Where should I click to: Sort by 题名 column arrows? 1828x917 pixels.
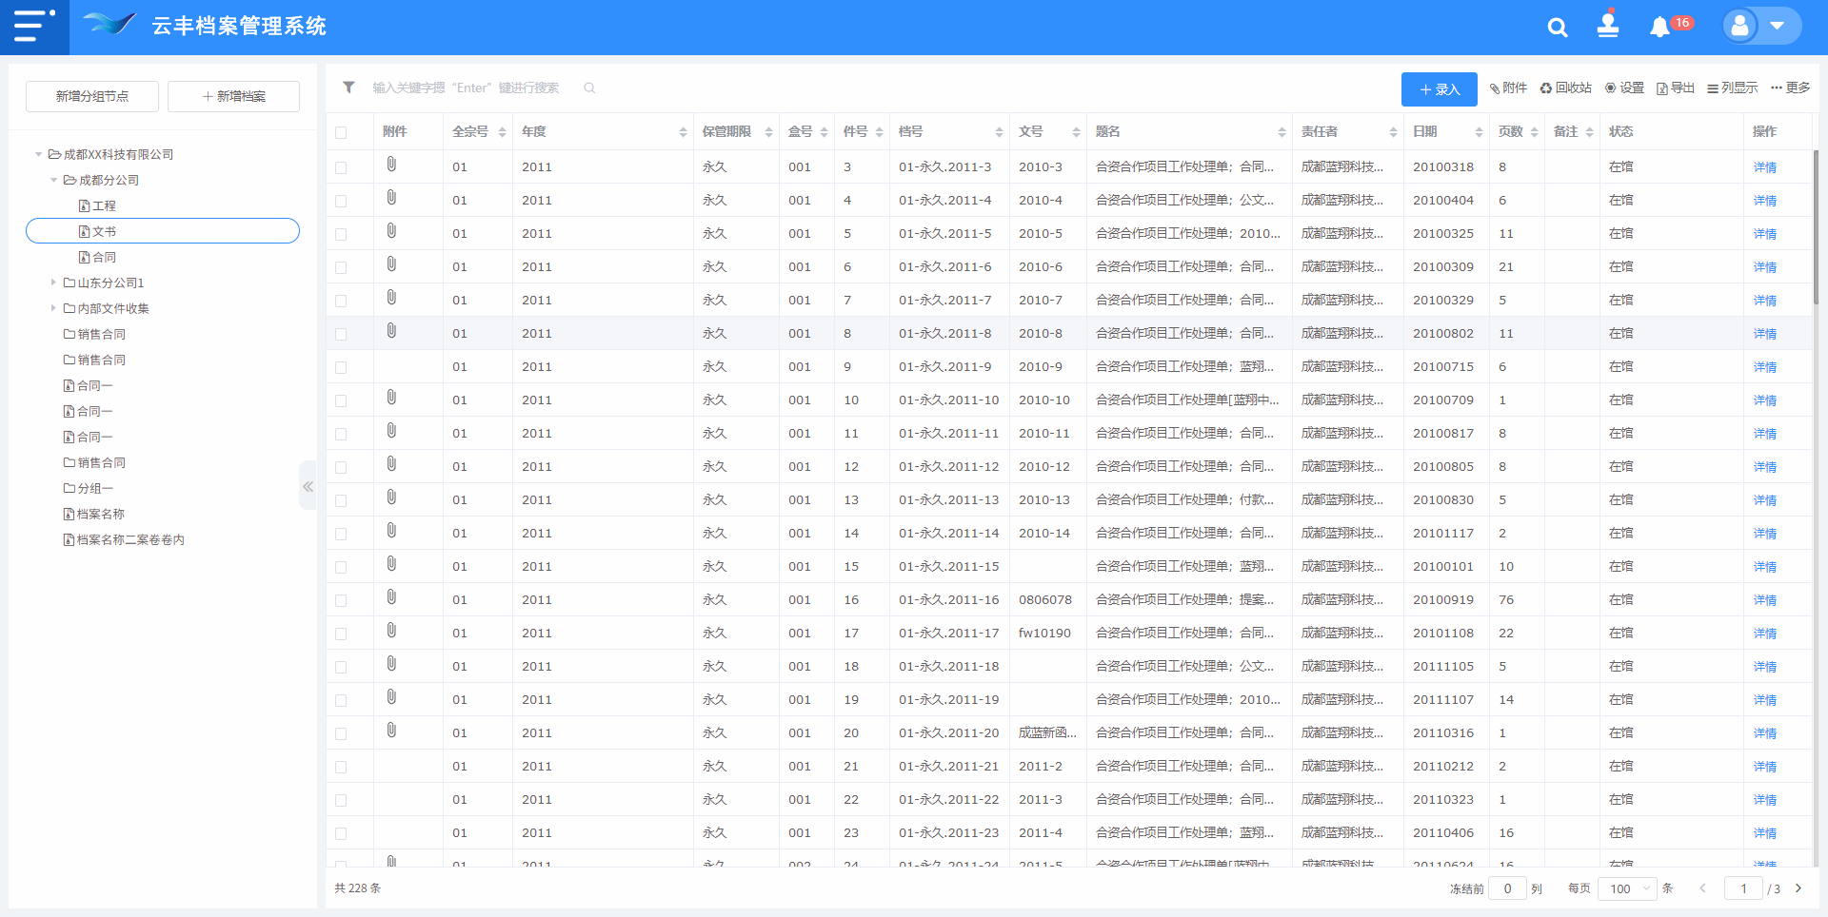pyautogui.click(x=1282, y=132)
